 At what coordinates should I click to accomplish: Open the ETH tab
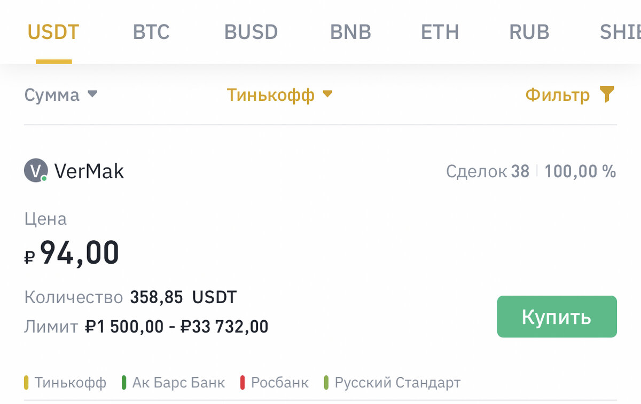[x=440, y=32]
